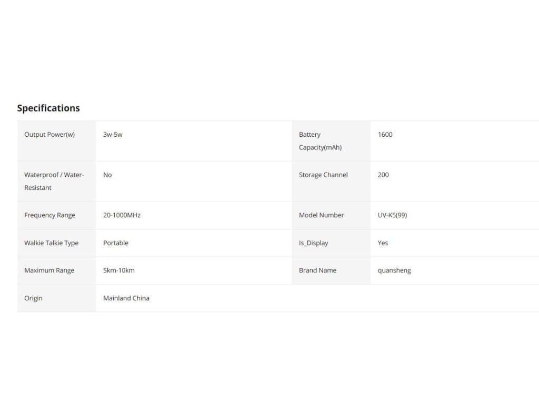Image resolution: width=539 pixels, height=404 pixels.
Task: Click the Output Power(w) label
Action: point(49,135)
